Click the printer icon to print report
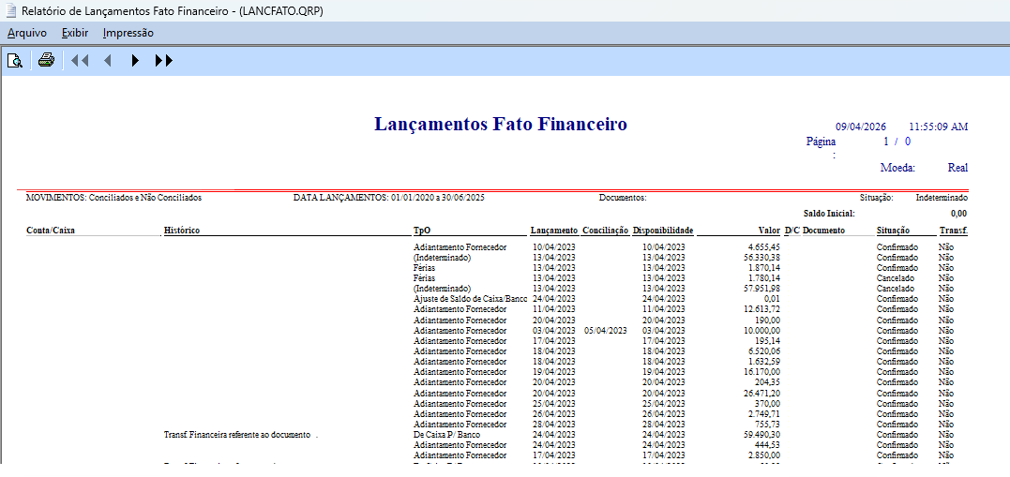 point(46,61)
